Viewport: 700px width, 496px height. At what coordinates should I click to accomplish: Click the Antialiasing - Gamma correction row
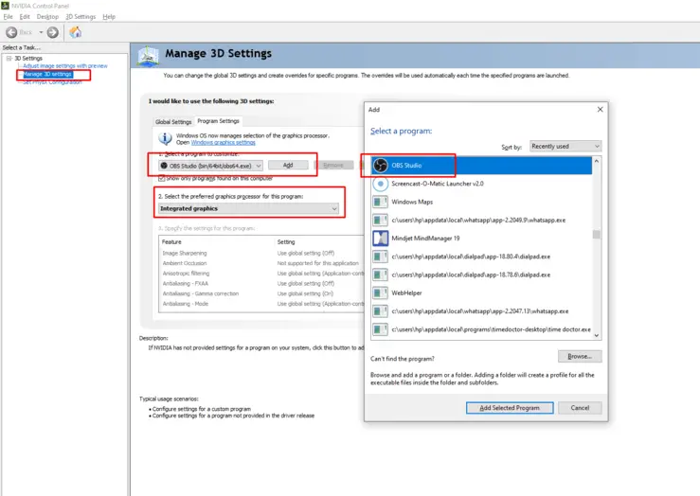click(261, 294)
